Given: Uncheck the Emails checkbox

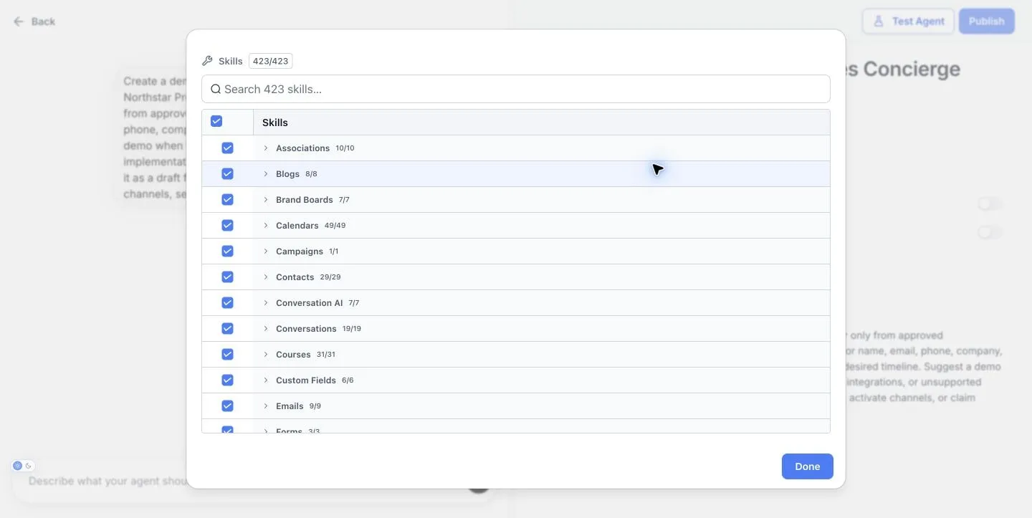Looking at the screenshot, I should pos(227,406).
